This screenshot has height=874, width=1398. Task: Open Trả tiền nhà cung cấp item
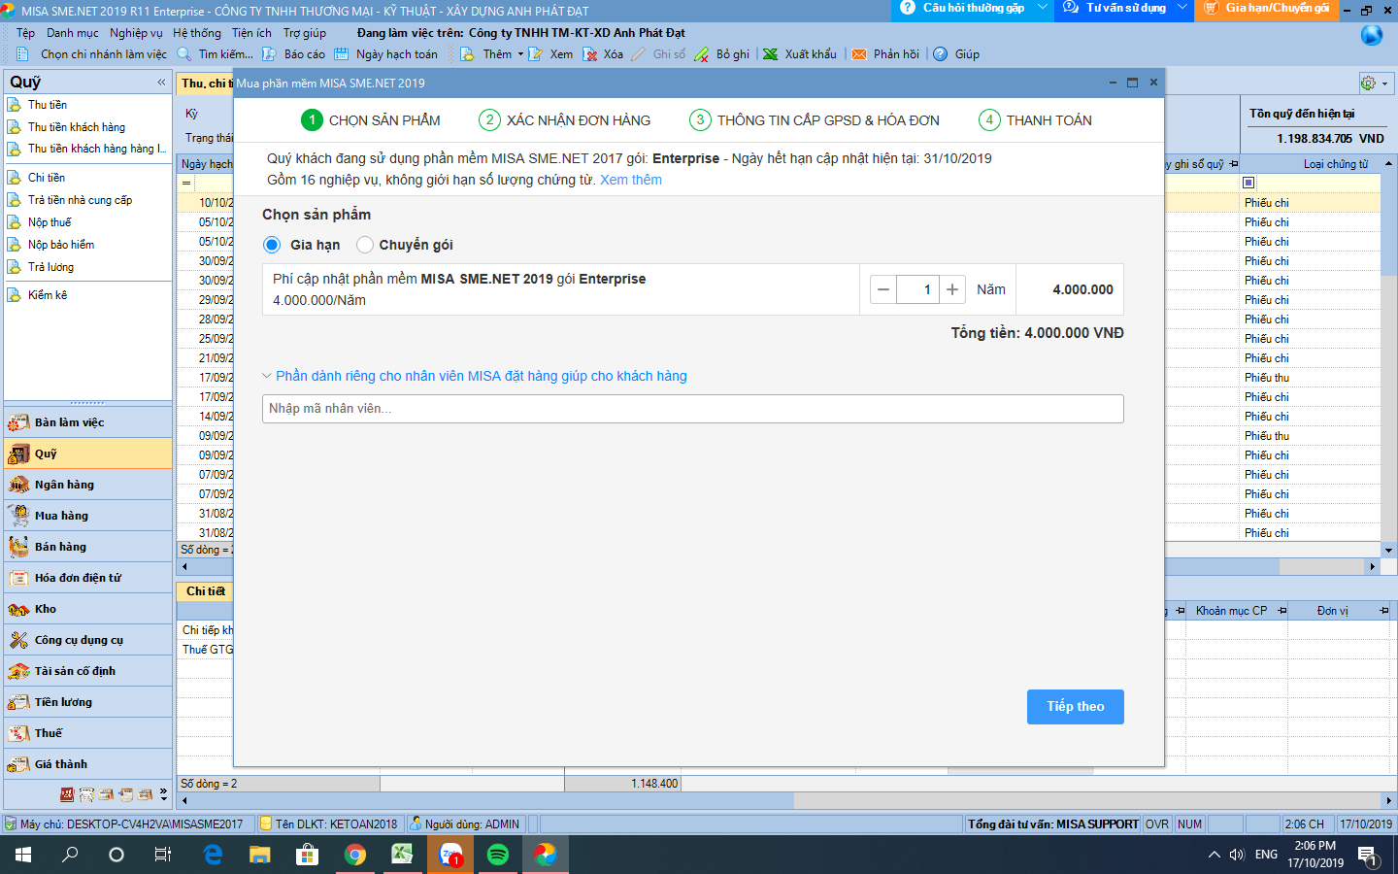(80, 200)
